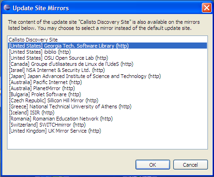Cancel the mirror selection dialog

pos(191,165)
